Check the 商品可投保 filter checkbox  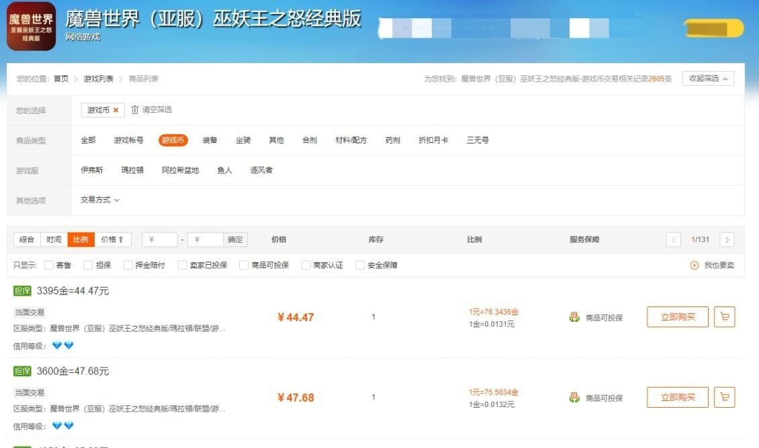click(x=244, y=266)
